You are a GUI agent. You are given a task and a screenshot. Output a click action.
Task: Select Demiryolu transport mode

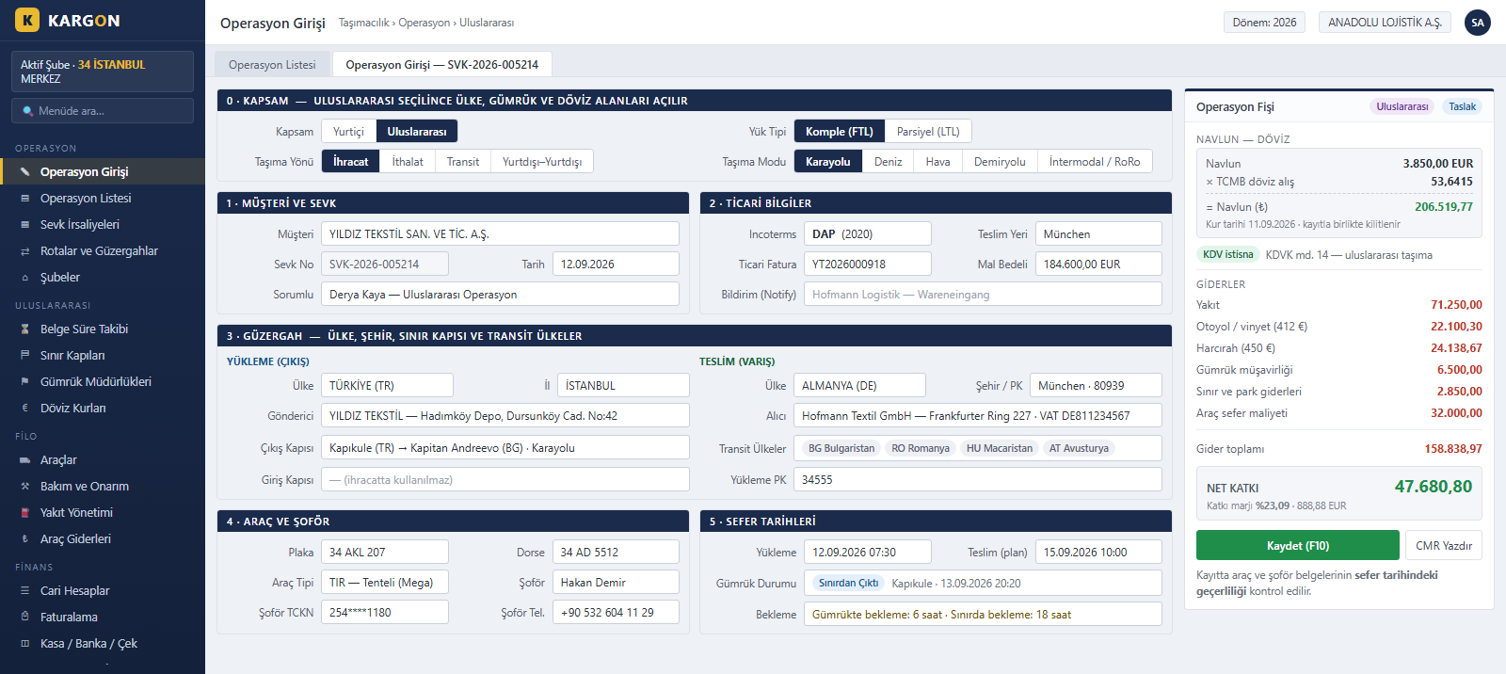click(x=1000, y=162)
